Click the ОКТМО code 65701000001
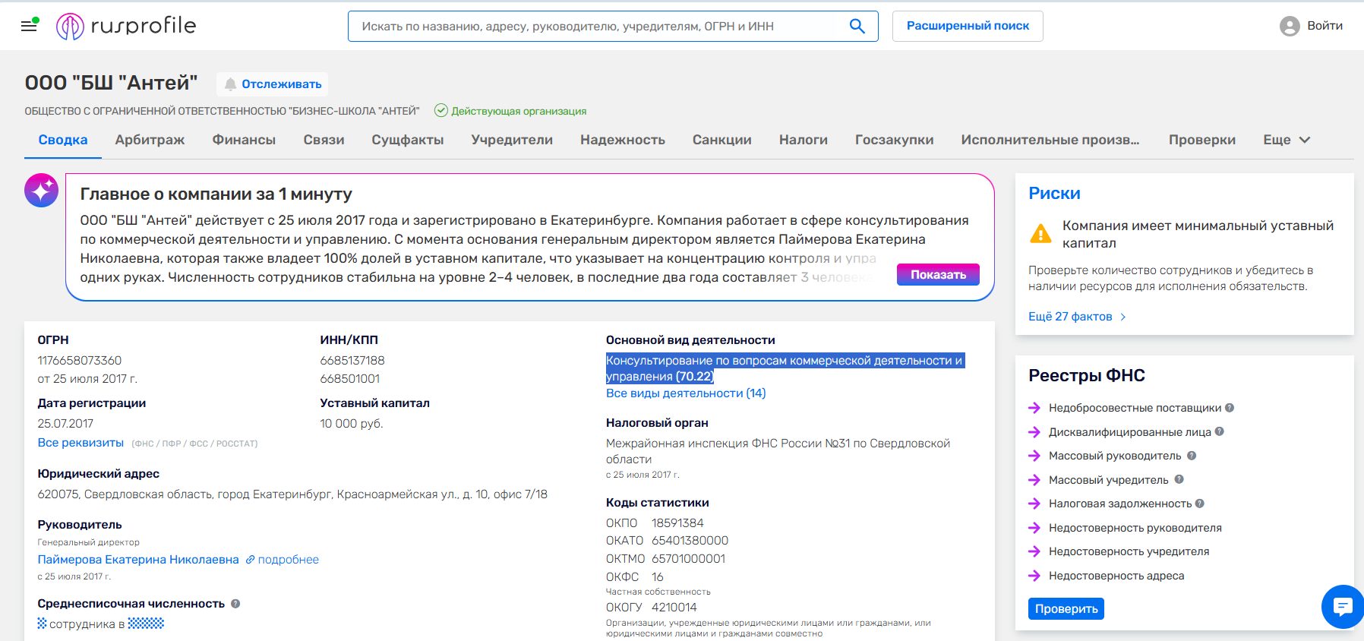This screenshot has width=1364, height=641. click(x=688, y=559)
